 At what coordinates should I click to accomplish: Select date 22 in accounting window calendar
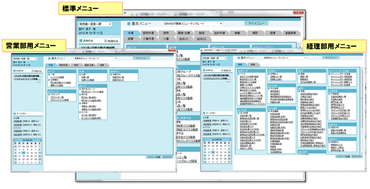(x=229, y=155)
